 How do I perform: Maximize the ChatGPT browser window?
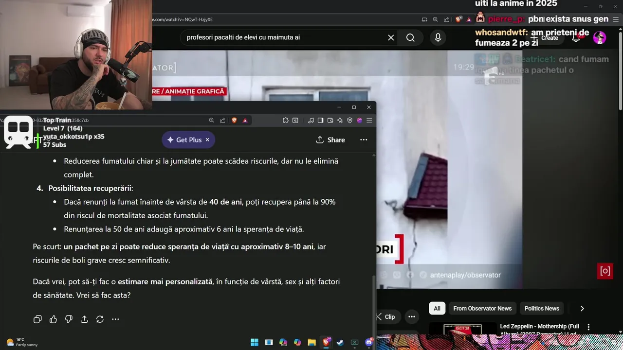(x=354, y=107)
